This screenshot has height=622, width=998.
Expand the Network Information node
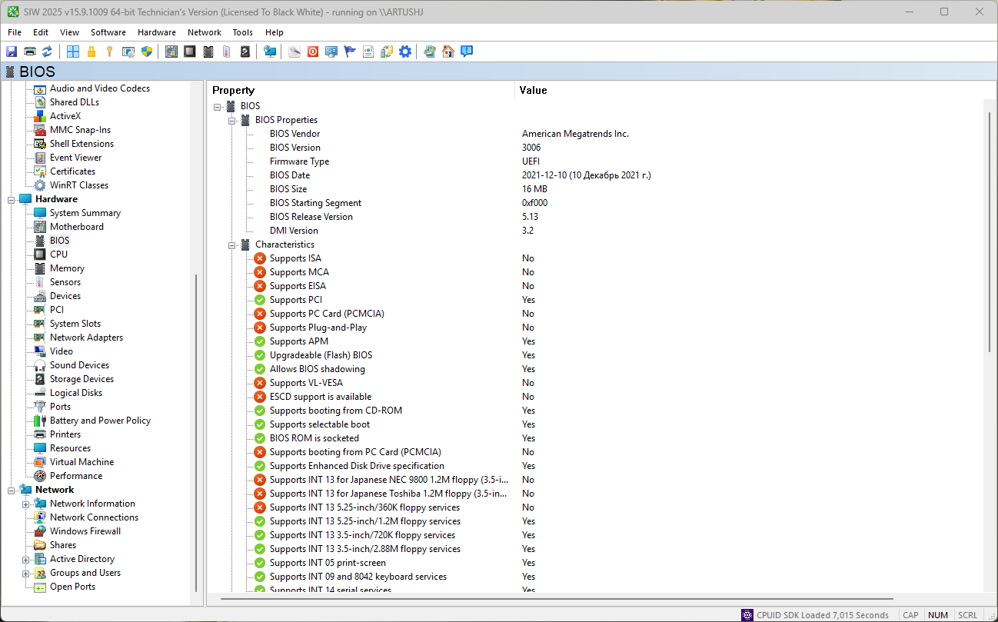(26, 504)
